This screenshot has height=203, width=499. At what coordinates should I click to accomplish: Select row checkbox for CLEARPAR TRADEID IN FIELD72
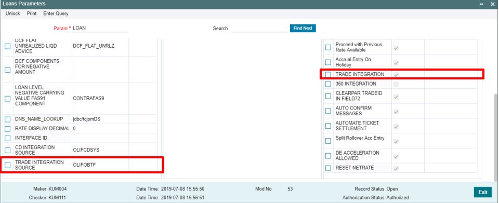coord(328,96)
